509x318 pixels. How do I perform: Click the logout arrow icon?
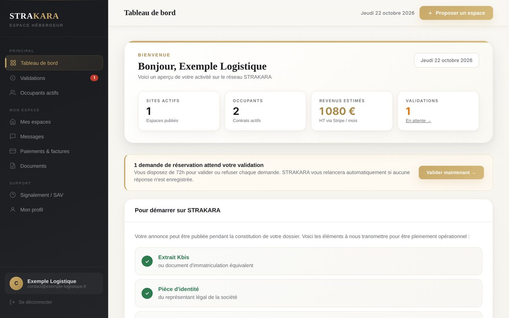(x=12, y=302)
